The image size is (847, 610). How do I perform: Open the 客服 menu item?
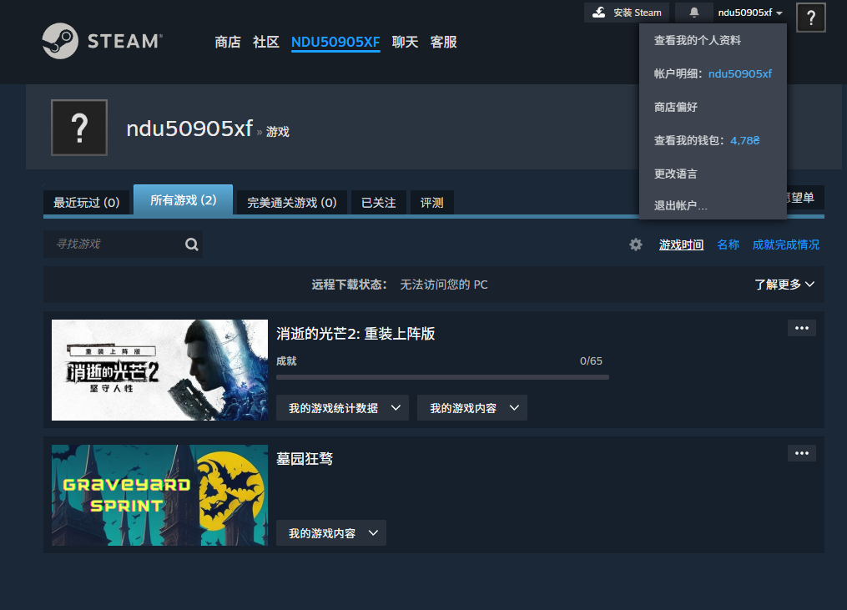pyautogui.click(x=443, y=43)
